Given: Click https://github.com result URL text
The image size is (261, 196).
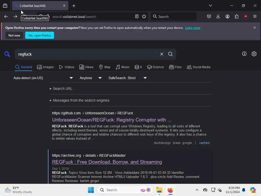Looking at the screenshot, I should point(66,113).
